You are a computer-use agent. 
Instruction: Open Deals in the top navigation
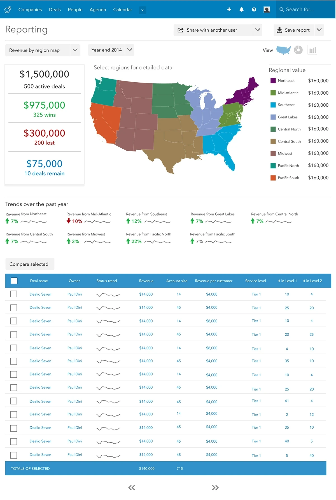coord(55,10)
